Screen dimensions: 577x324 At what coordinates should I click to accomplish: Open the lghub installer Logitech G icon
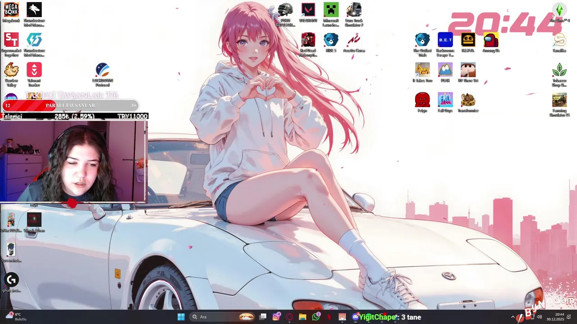[x=11, y=283]
